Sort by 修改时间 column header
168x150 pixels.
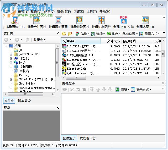(x=137, y=41)
